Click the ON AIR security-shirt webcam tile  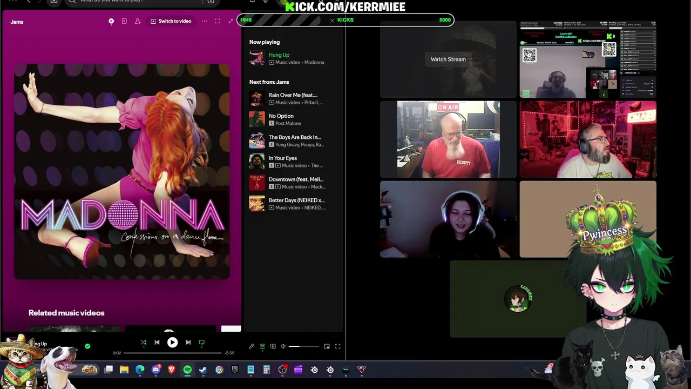[x=448, y=139]
